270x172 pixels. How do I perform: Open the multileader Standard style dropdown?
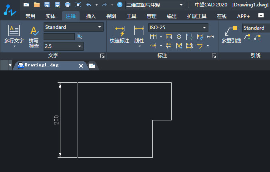coord(256,28)
